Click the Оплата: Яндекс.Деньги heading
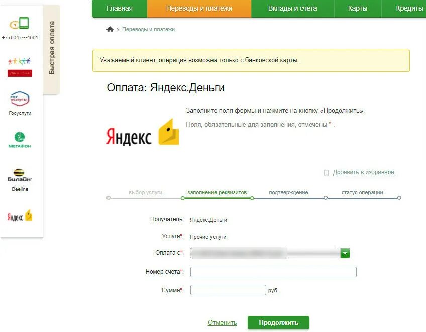 (x=165, y=88)
